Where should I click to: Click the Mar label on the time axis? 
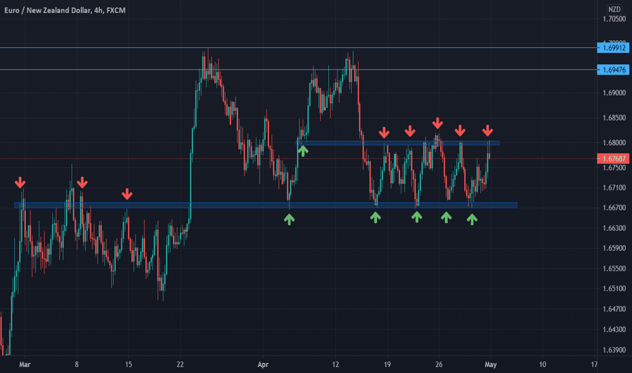(x=24, y=365)
